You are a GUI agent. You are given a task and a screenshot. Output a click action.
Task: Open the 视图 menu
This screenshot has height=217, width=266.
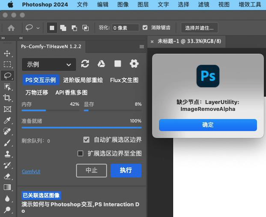tap(224, 5)
